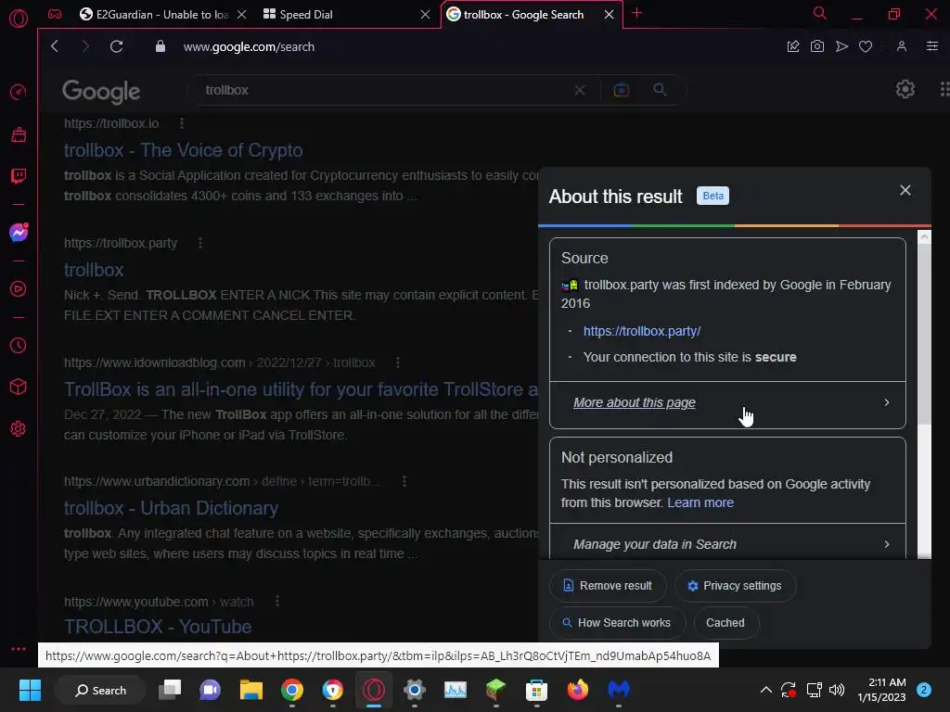
Task: Search tabs with the magnifier icon
Action: (x=820, y=13)
